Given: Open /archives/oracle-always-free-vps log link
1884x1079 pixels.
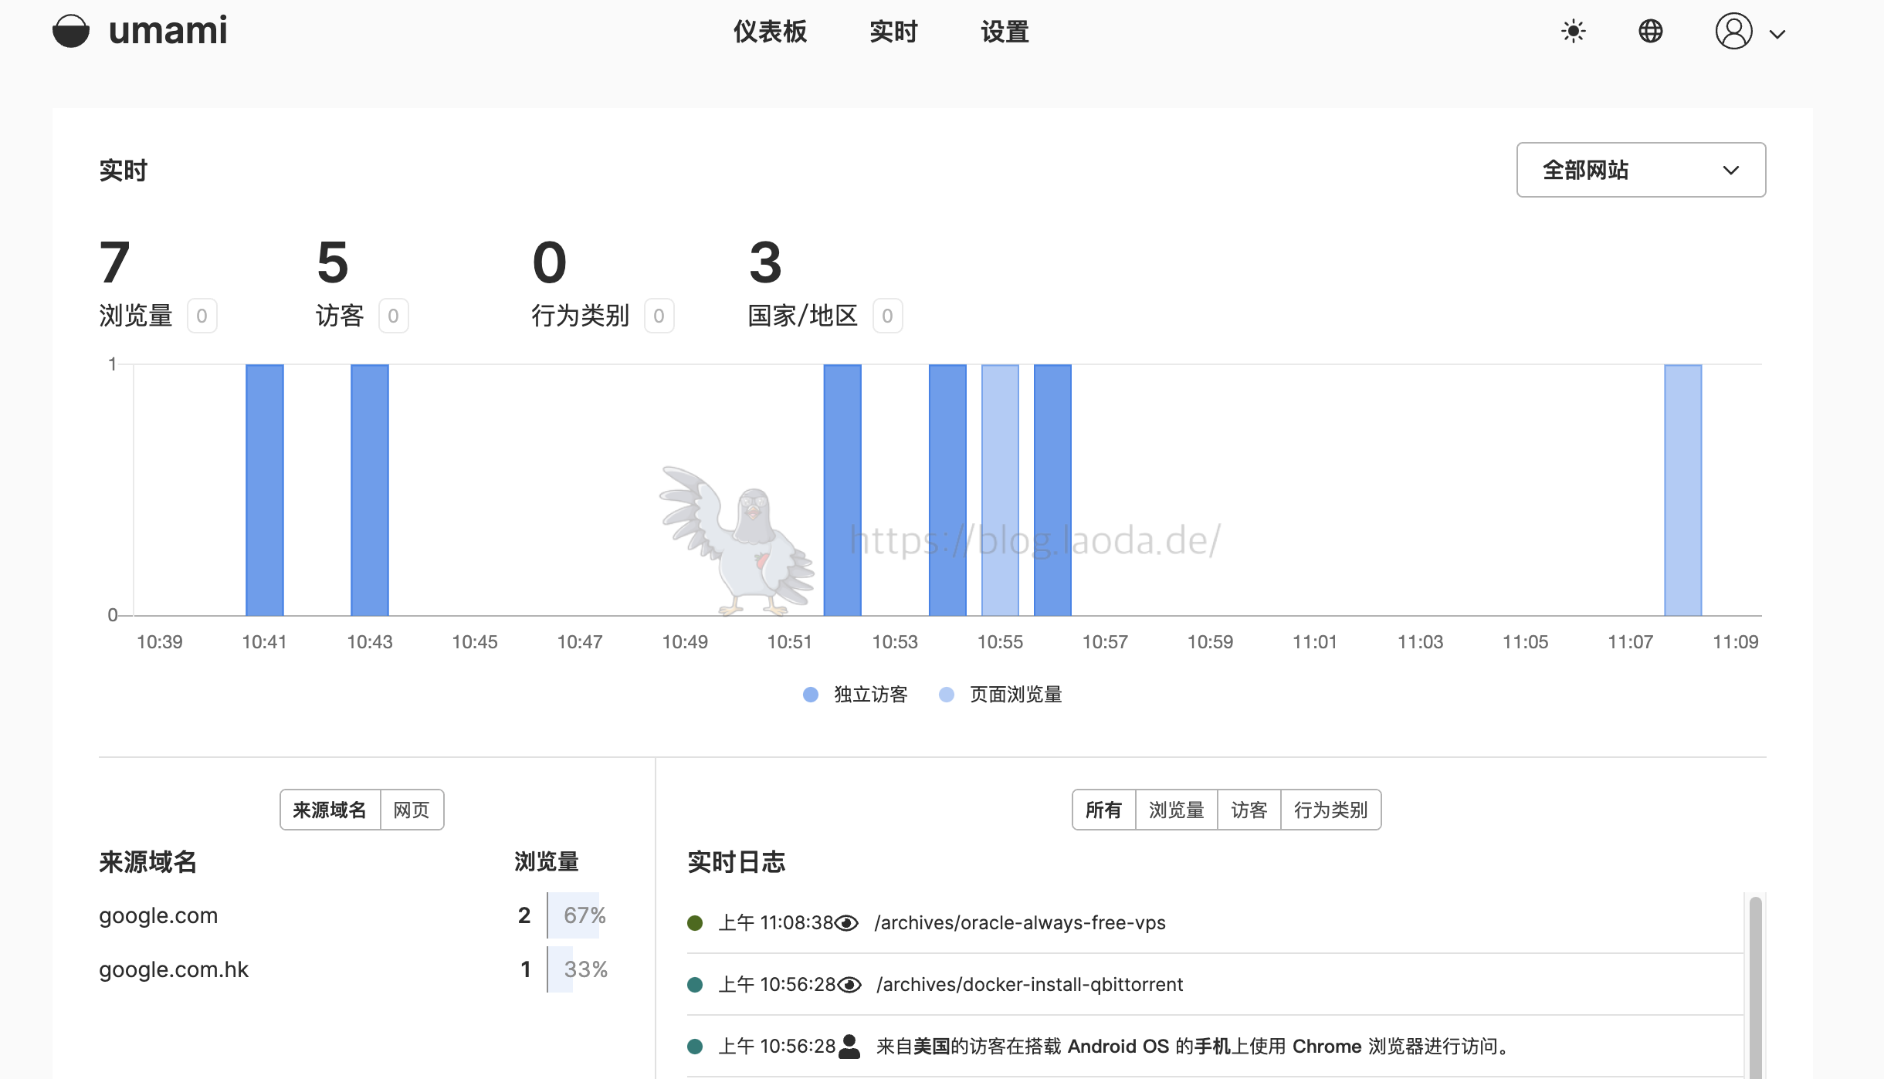Looking at the screenshot, I should [1019, 923].
